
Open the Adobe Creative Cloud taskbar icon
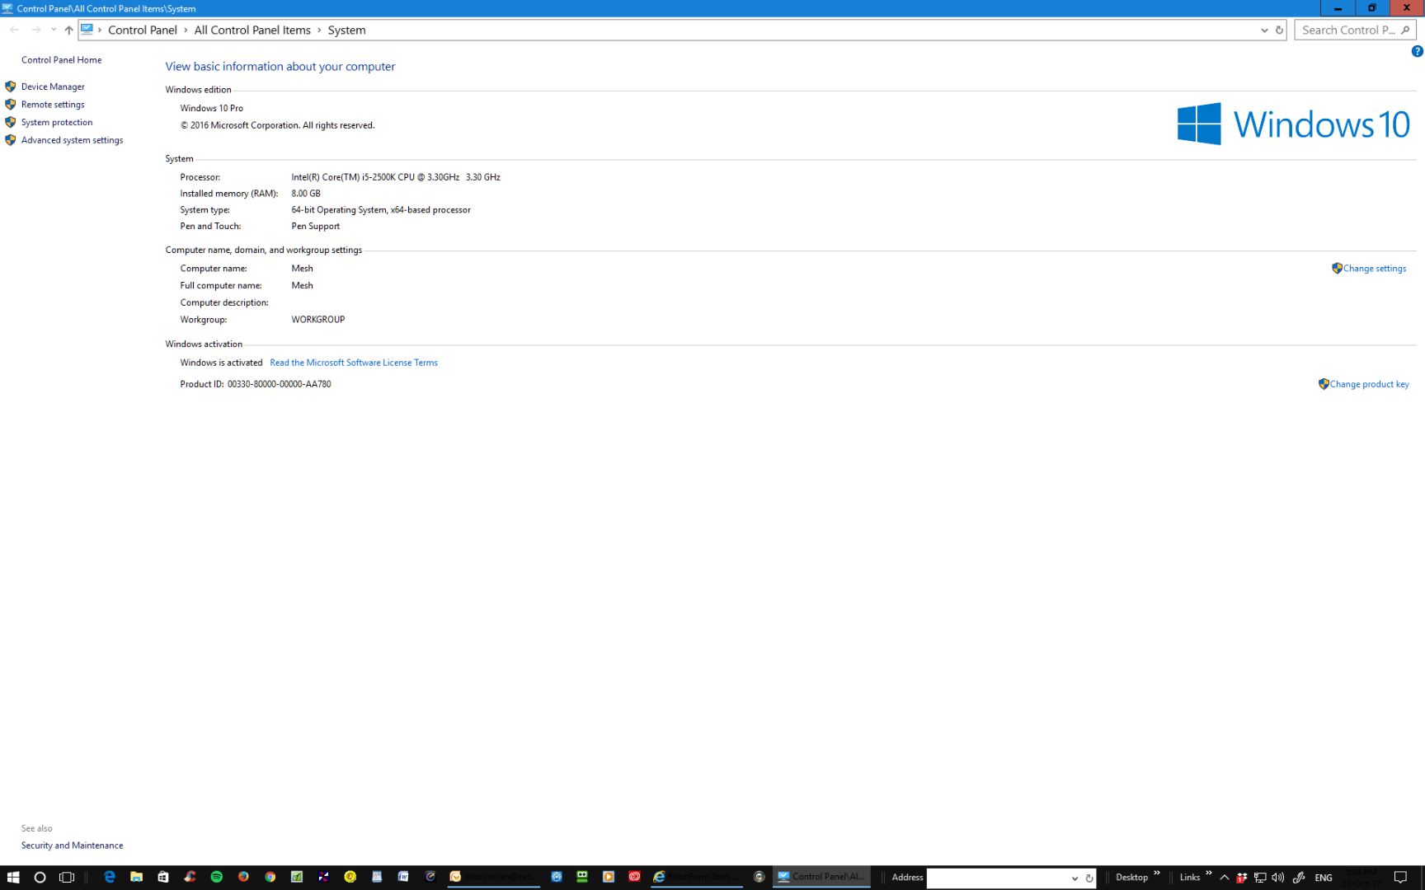point(634,877)
